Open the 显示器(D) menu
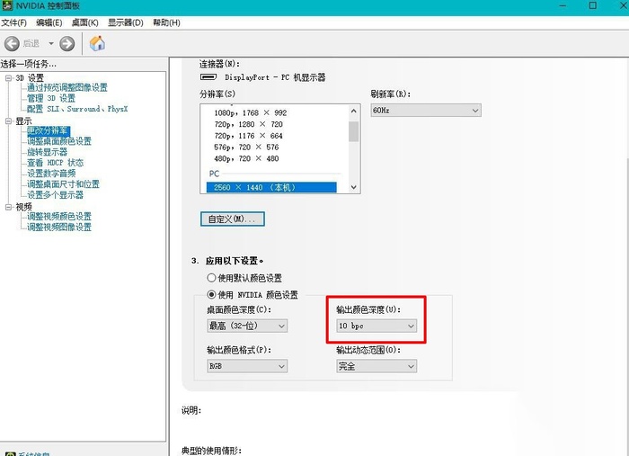Screen dimensions: 629x456 [x=125, y=22]
